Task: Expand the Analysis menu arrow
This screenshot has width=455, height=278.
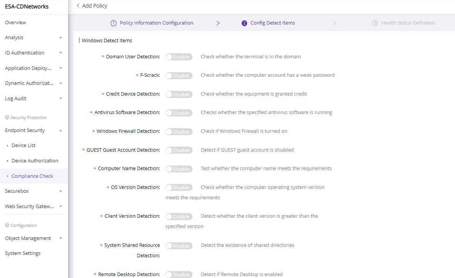Action: pos(61,38)
